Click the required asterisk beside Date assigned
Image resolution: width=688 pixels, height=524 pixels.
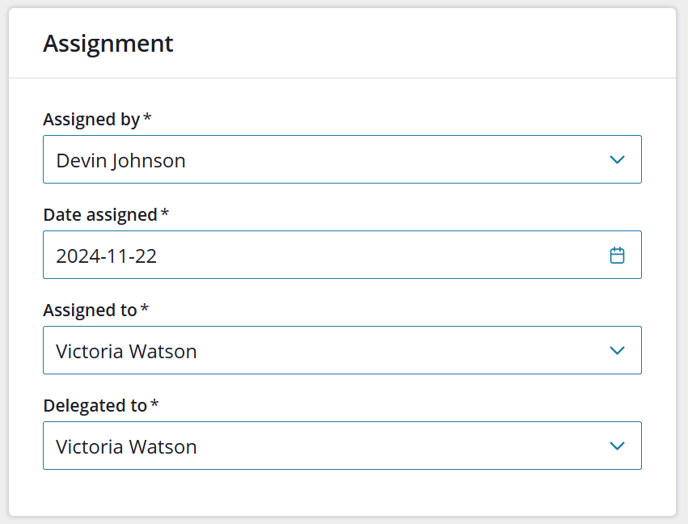(165, 213)
